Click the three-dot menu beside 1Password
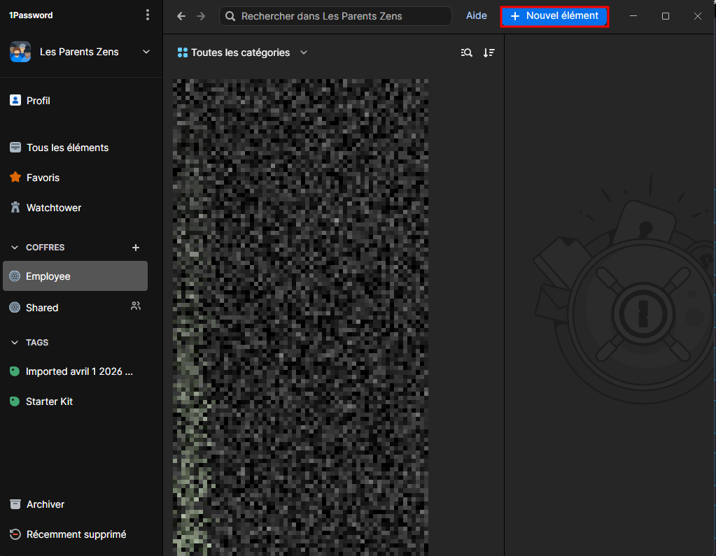The width and height of the screenshot is (716, 556). click(147, 15)
